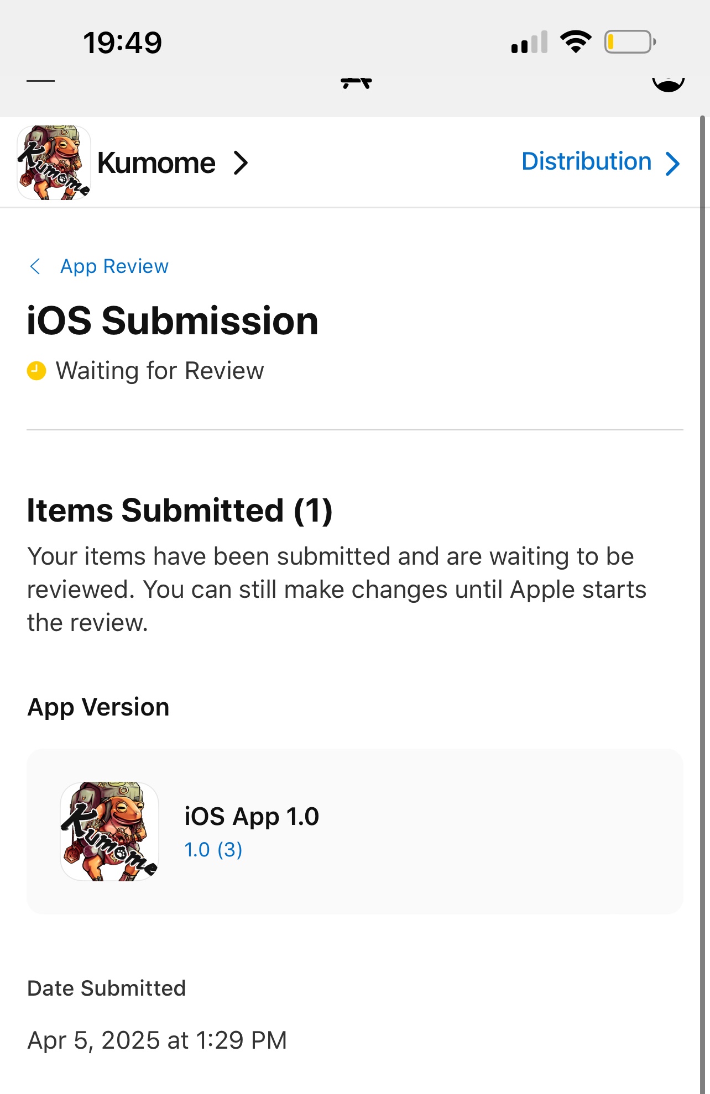This screenshot has height=1094, width=710.
Task: Open the Kumome app name menu
Action: 156,163
